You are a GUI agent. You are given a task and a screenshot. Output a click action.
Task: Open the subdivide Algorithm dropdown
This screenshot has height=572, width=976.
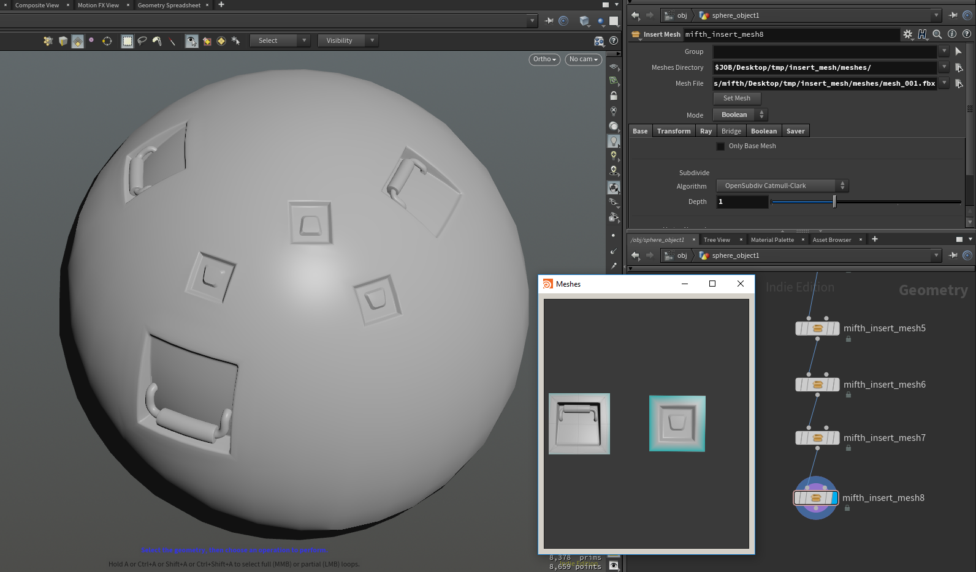tap(782, 186)
